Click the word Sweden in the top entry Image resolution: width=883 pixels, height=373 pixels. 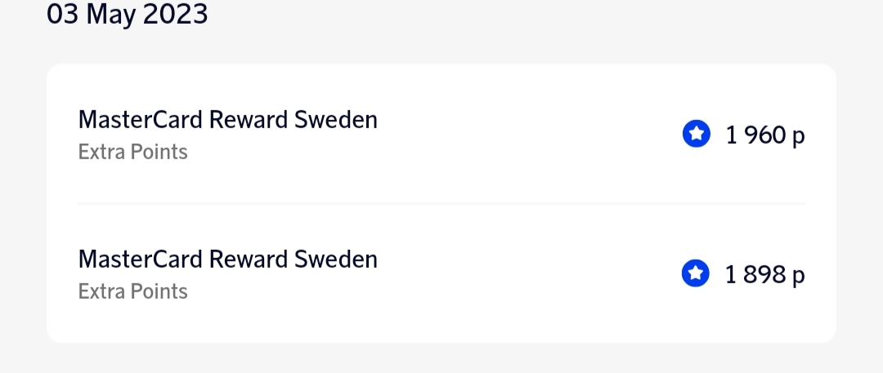coord(335,120)
